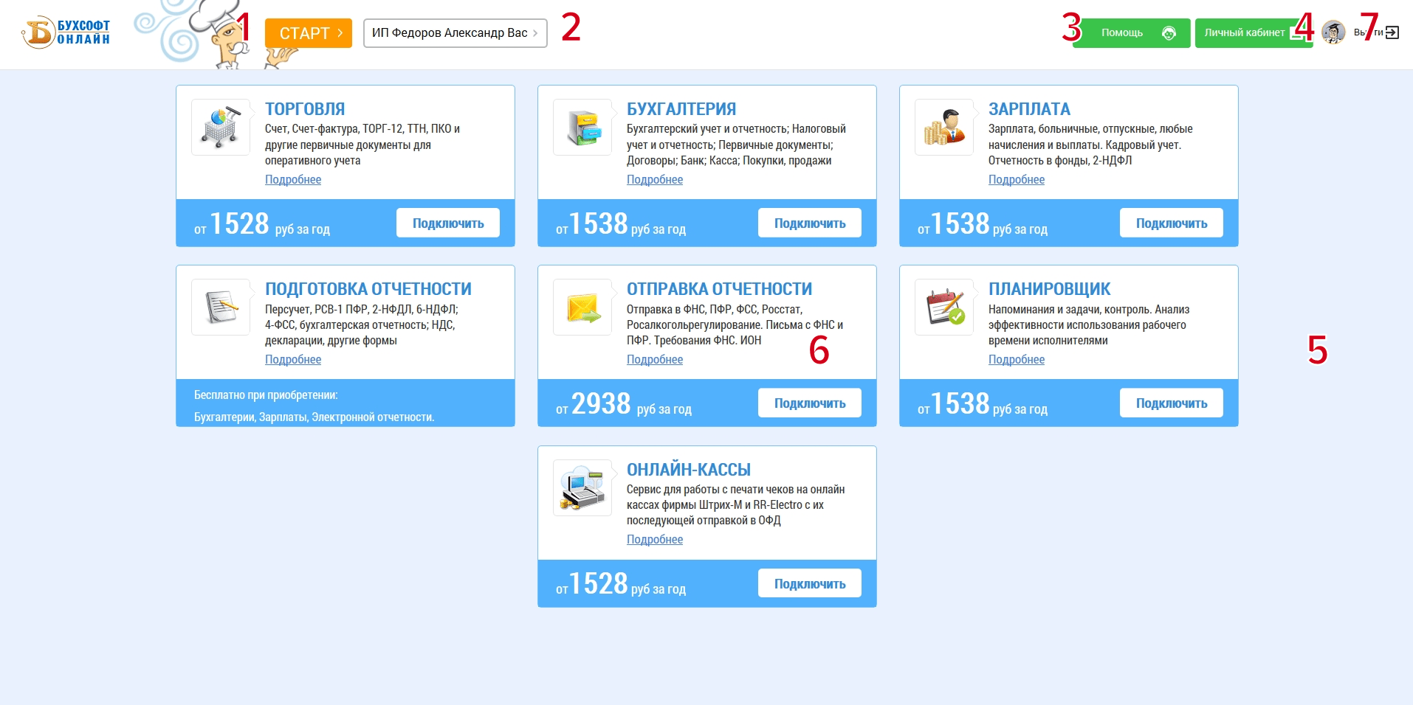Screen dimensions: 1413x705
Task: Select the ОТПРАВКА ОТЧЕТНОСТИ heading
Action: click(720, 289)
